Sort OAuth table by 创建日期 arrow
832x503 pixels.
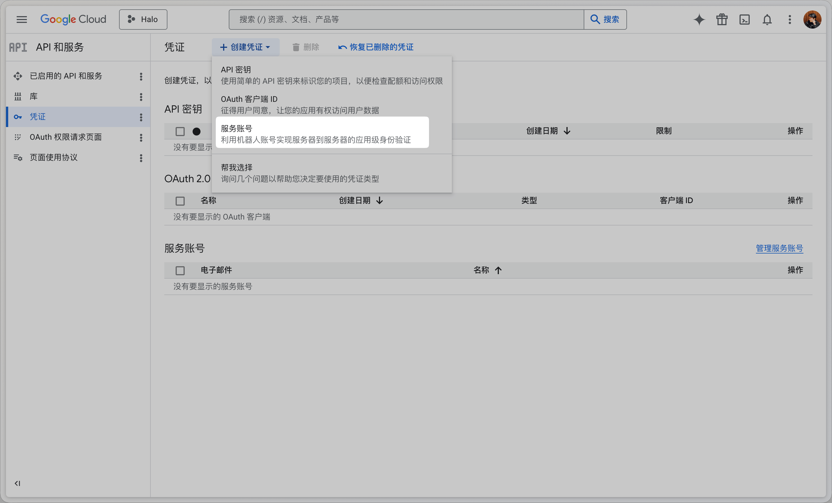[x=380, y=201]
